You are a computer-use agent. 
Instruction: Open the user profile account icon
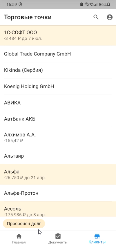click(110, 17)
